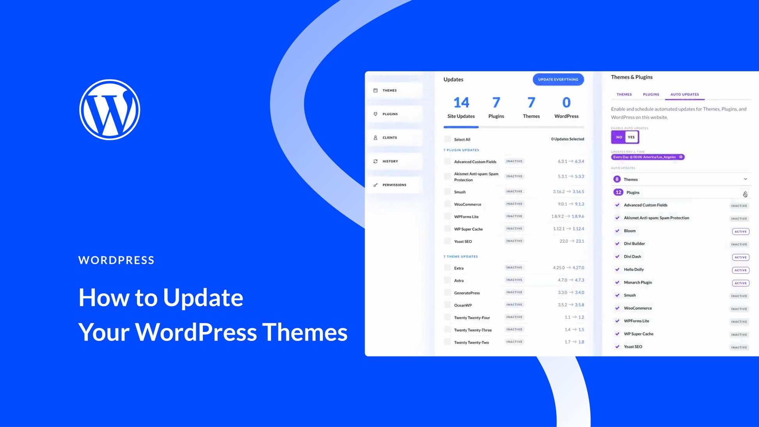
Task: Switch to the Themes tab
Action: pyautogui.click(x=623, y=94)
